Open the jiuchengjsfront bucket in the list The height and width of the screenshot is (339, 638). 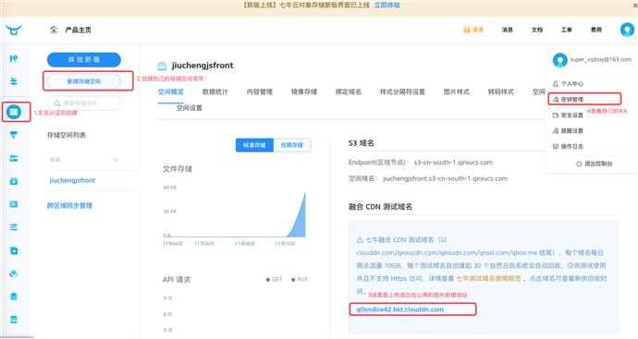pos(72,180)
